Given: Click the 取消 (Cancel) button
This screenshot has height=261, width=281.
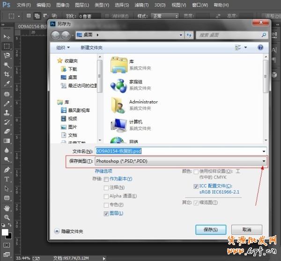Looking at the screenshot, I should point(247,230).
